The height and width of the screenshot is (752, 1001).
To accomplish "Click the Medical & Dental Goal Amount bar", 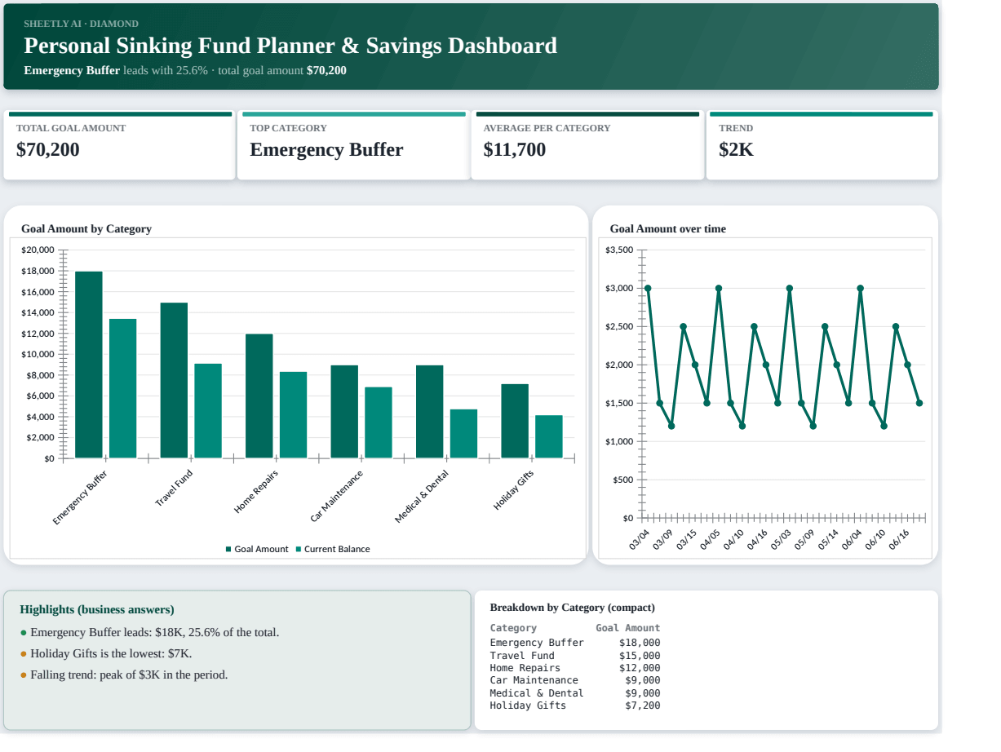I will [x=430, y=412].
